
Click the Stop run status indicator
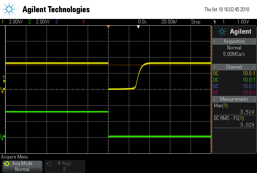(196, 22)
